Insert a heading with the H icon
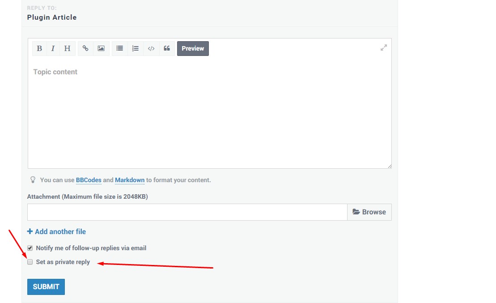This screenshot has height=303, width=496. 68,48
